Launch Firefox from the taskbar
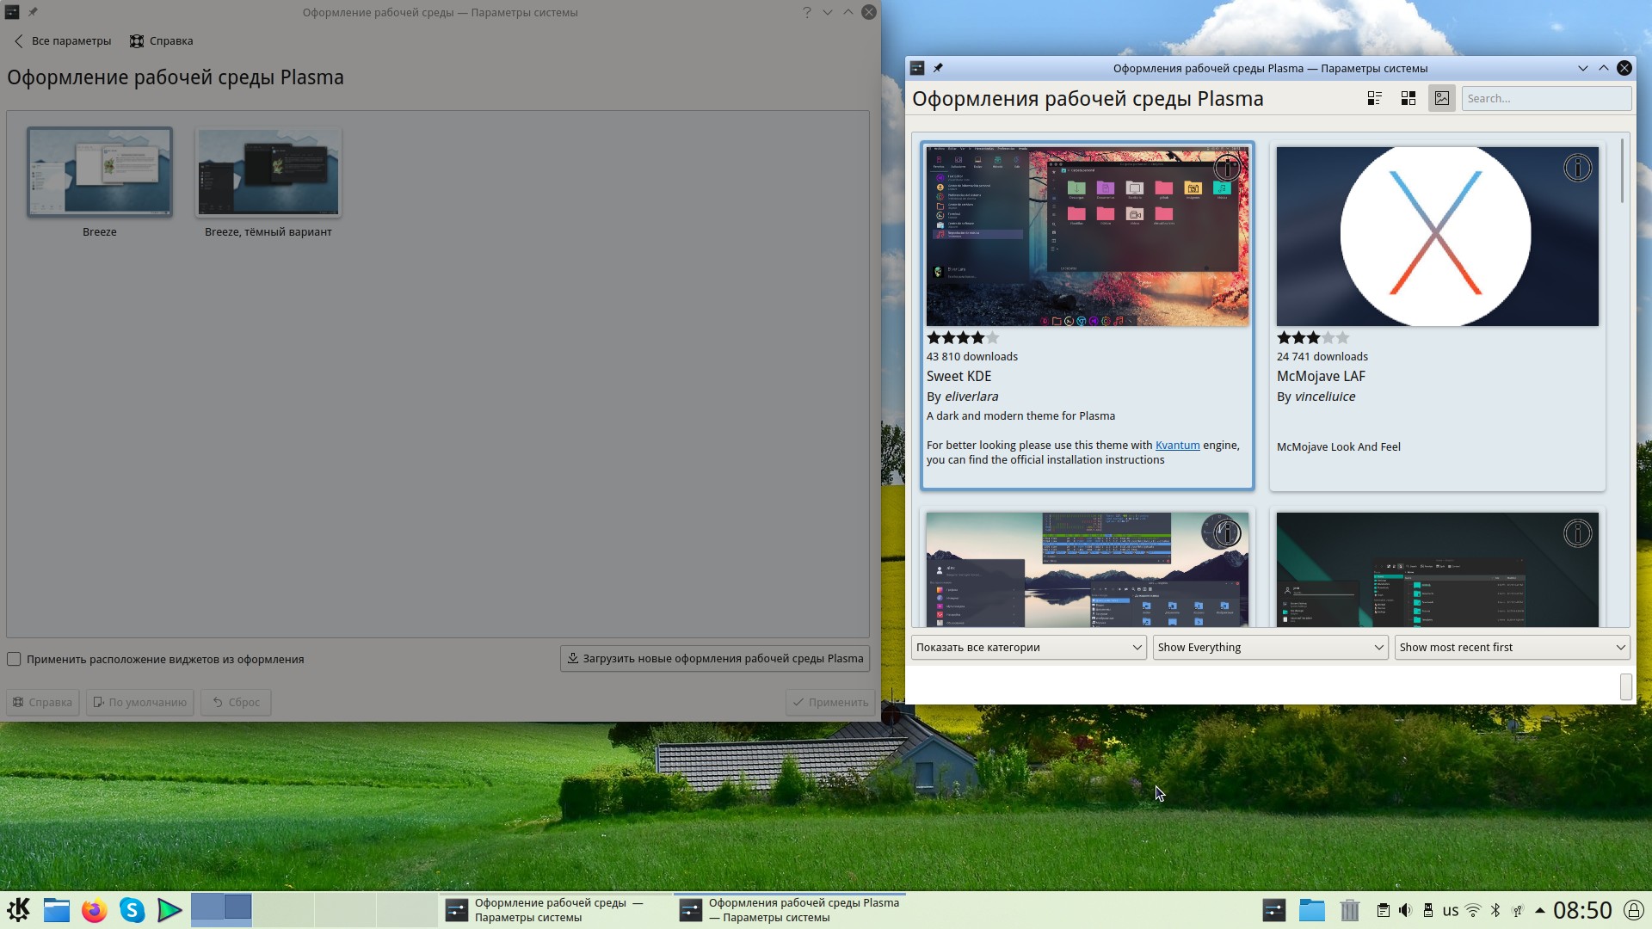1652x929 pixels. pyautogui.click(x=94, y=910)
